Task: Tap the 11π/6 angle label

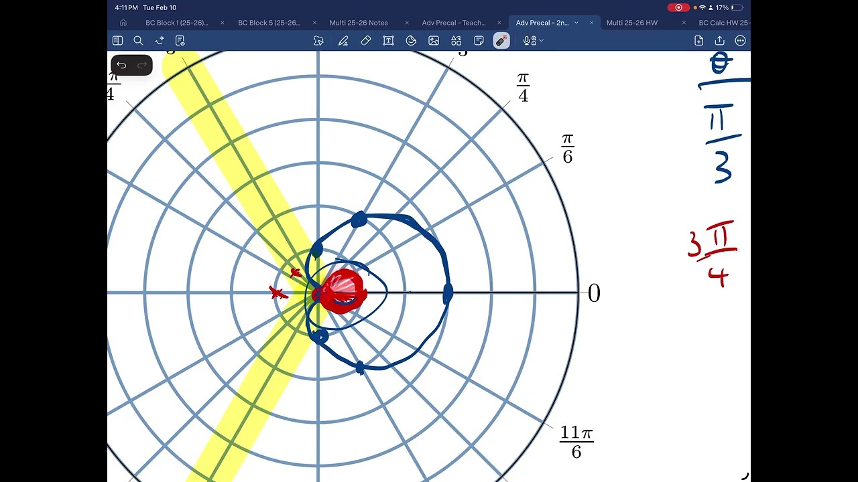Action: 576,442
